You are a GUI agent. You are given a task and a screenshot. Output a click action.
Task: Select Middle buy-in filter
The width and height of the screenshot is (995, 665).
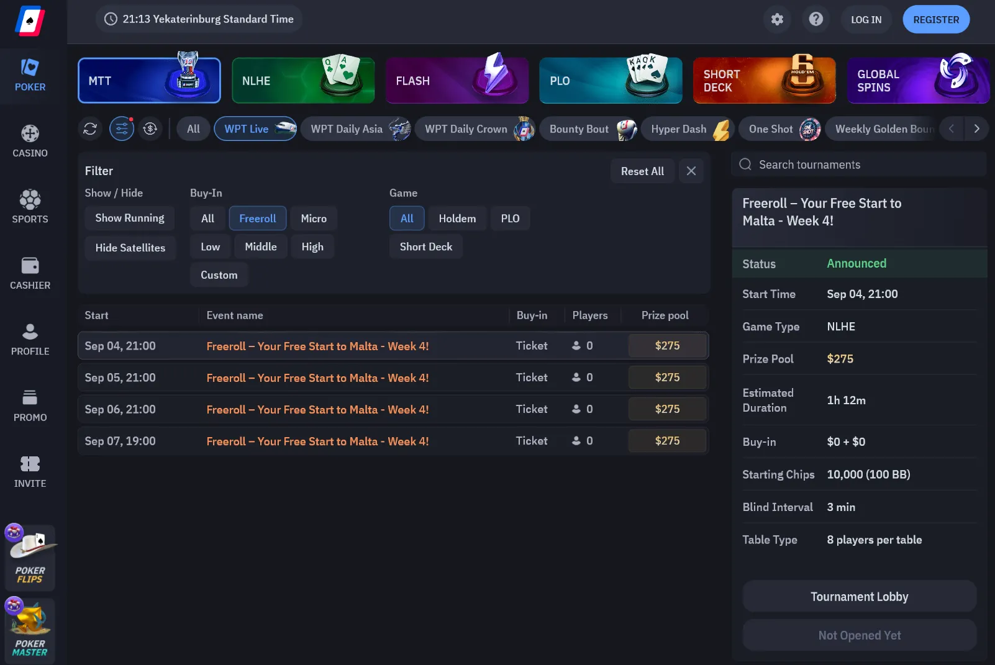[x=261, y=247]
